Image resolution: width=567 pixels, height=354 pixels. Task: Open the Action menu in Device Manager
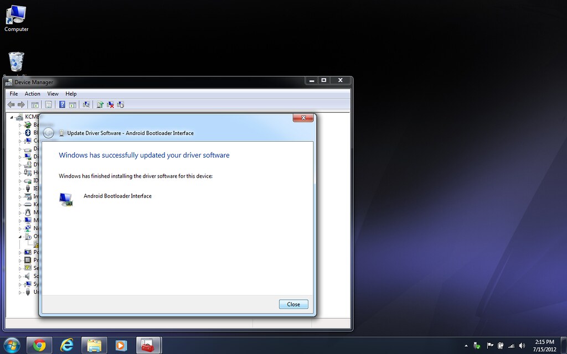pyautogui.click(x=32, y=93)
